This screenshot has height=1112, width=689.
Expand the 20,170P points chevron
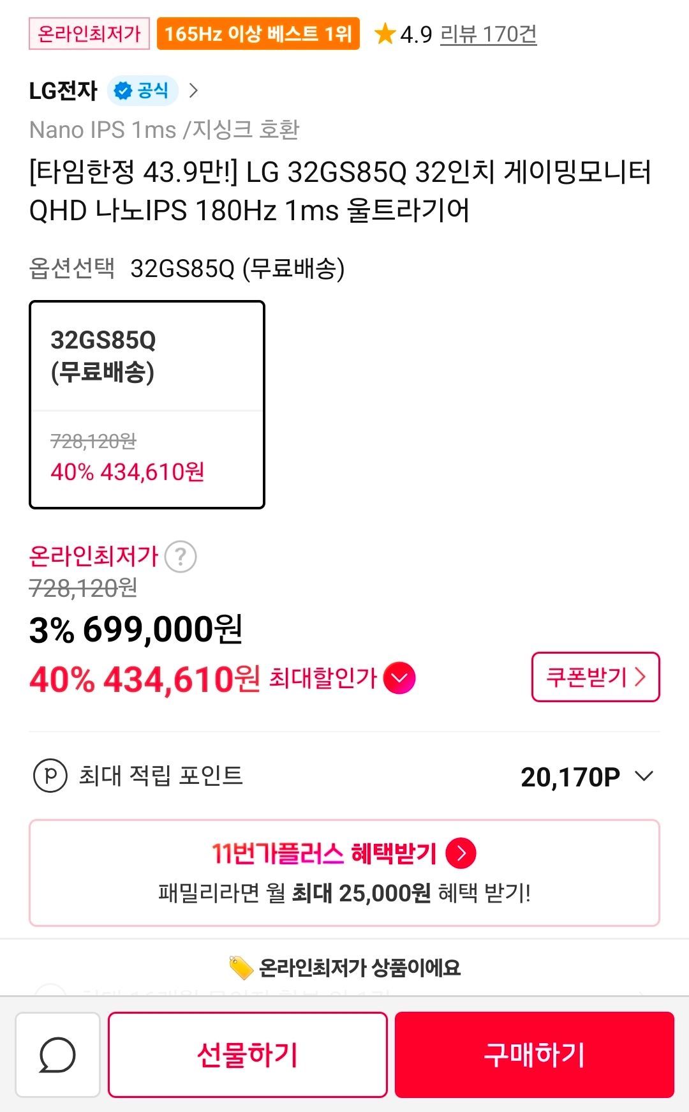pos(644,776)
